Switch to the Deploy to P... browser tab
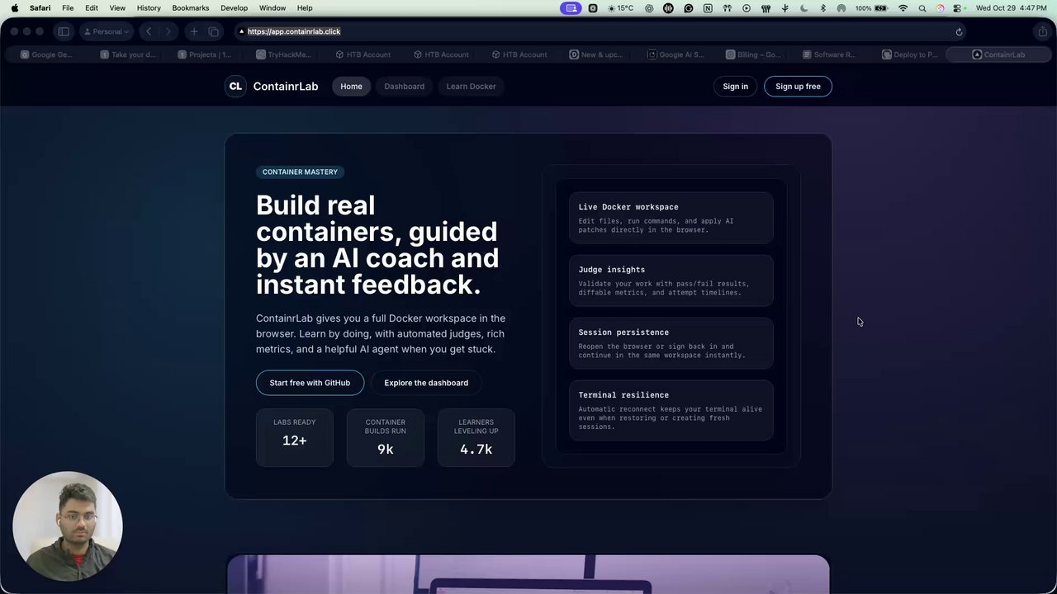Image resolution: width=1057 pixels, height=594 pixels. (x=908, y=54)
